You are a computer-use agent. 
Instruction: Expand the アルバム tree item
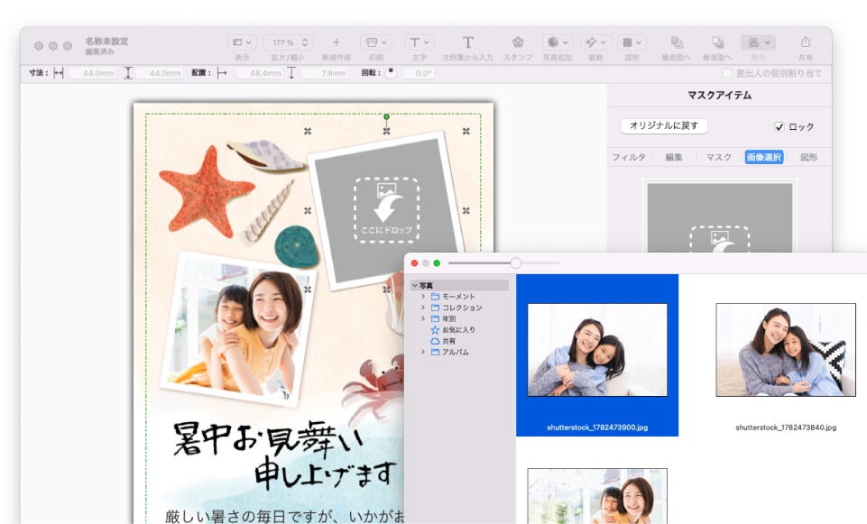click(423, 352)
